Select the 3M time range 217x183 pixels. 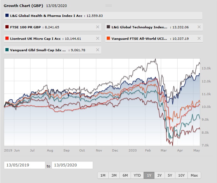[114, 175]
